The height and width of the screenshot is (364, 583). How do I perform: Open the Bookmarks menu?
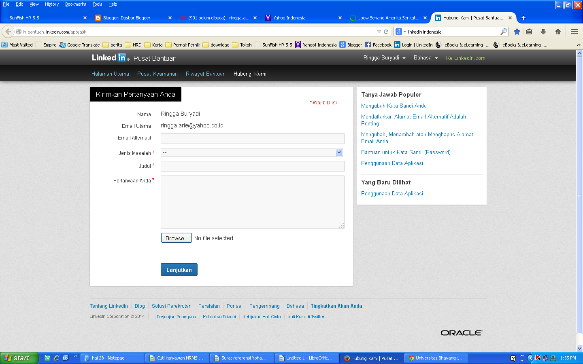tap(76, 4)
